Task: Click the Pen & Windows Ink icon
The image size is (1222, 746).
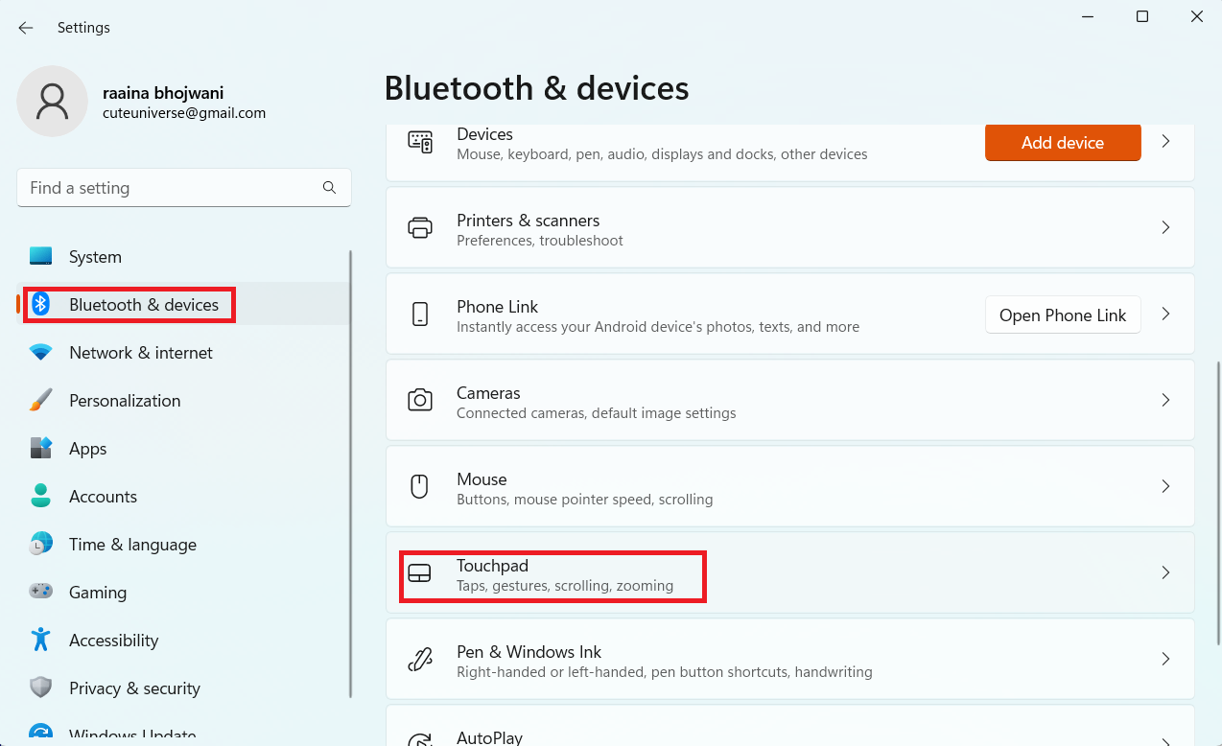Action: point(419,660)
